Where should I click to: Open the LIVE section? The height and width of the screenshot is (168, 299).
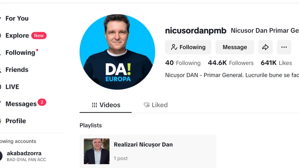tap(12, 87)
